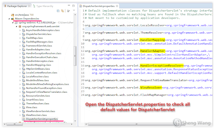The image size is (215, 129).
Task: Click org.springframework.web.servlet package icon
Action: pyautogui.click(x=20, y=26)
